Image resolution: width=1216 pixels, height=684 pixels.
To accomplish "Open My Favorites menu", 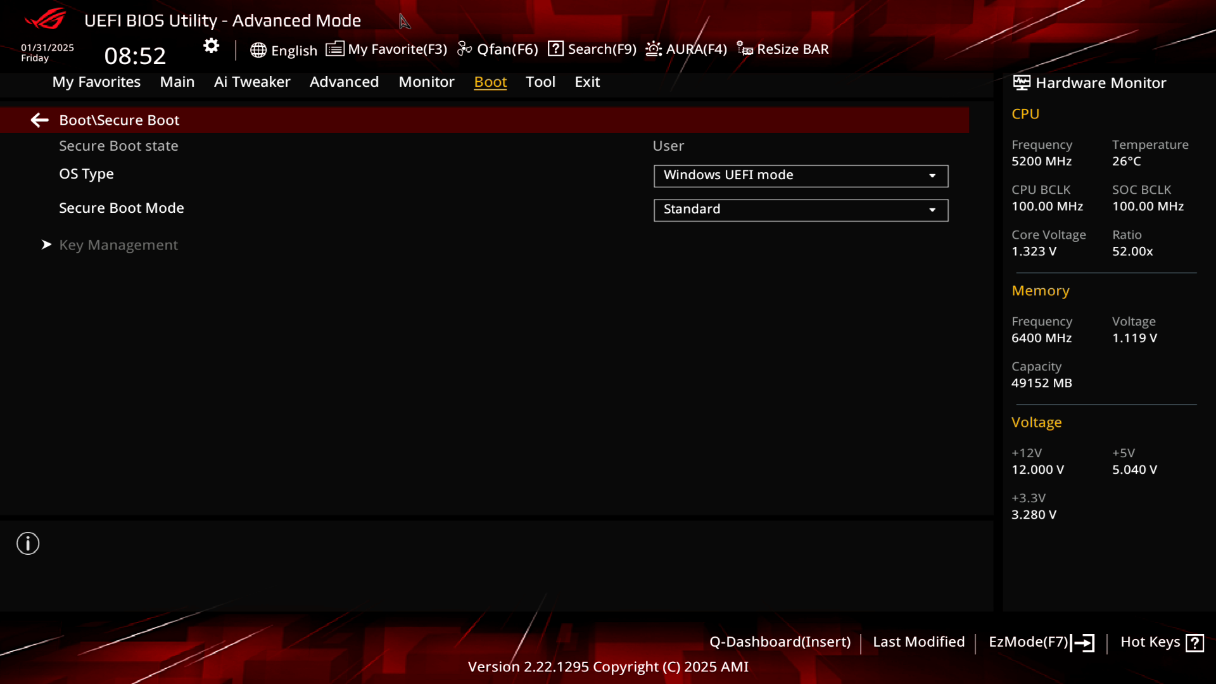I will pos(96,81).
